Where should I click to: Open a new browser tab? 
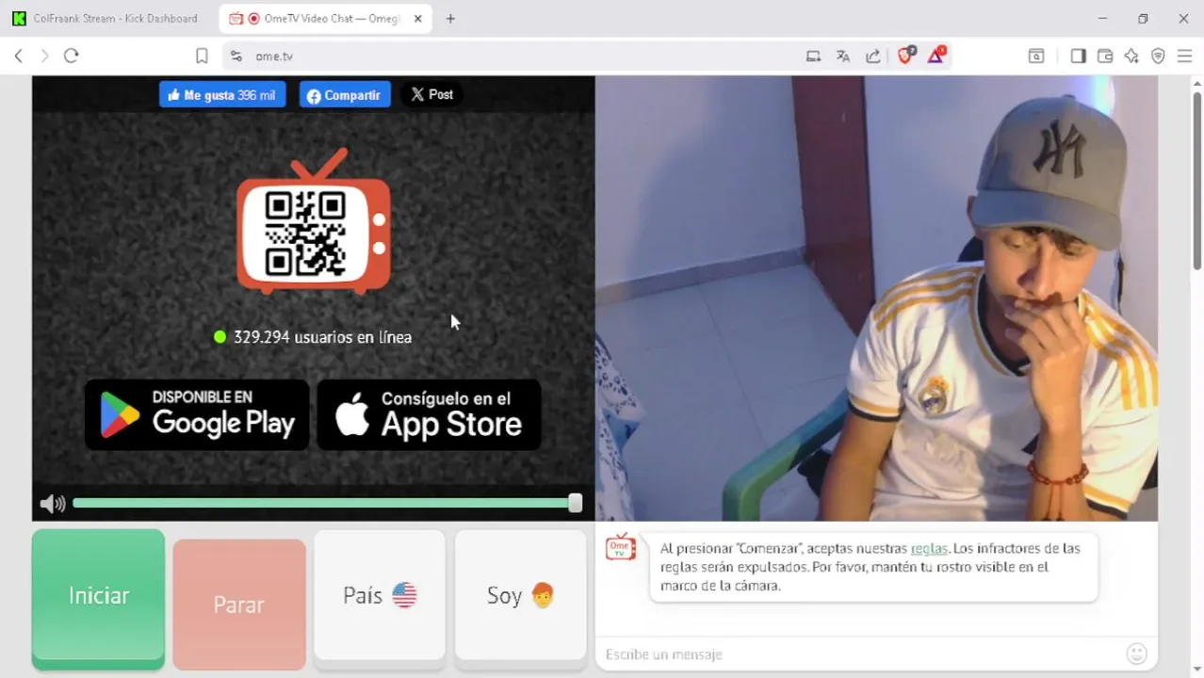click(450, 18)
